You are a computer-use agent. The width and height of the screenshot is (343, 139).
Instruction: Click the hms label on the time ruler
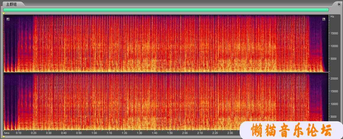(x=6, y=133)
